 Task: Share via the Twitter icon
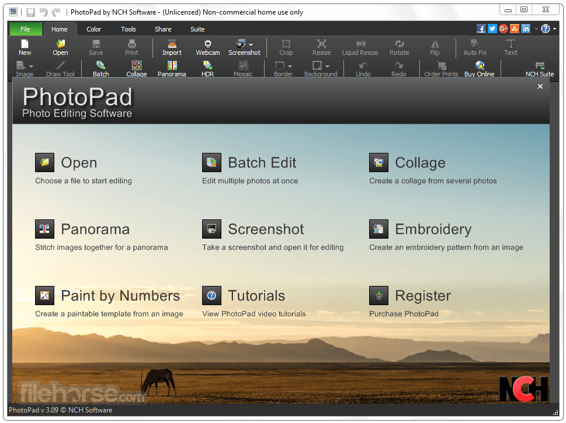[492, 29]
